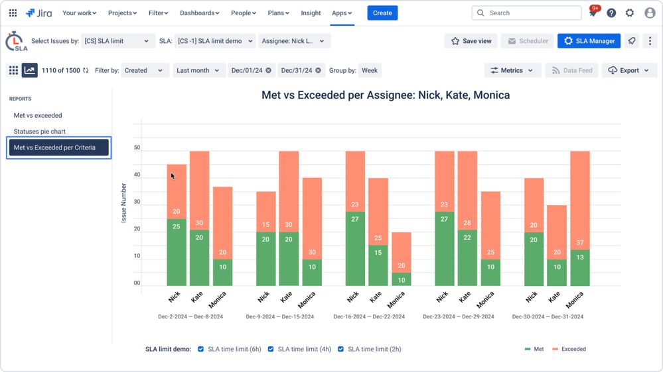Uncheck the SLA time limit (6h) checkbox
Viewport: 663px width, 372px height.
tap(201, 349)
